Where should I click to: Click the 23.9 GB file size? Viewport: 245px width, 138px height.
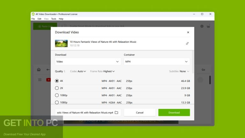pos(185,88)
